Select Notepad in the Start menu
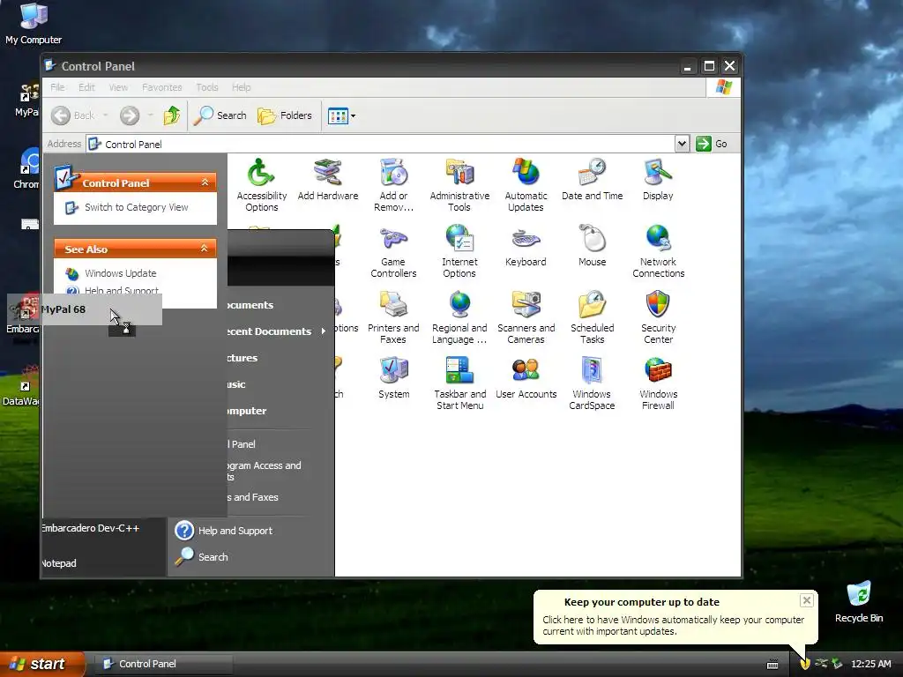Image resolution: width=903 pixels, height=677 pixels. [59, 563]
